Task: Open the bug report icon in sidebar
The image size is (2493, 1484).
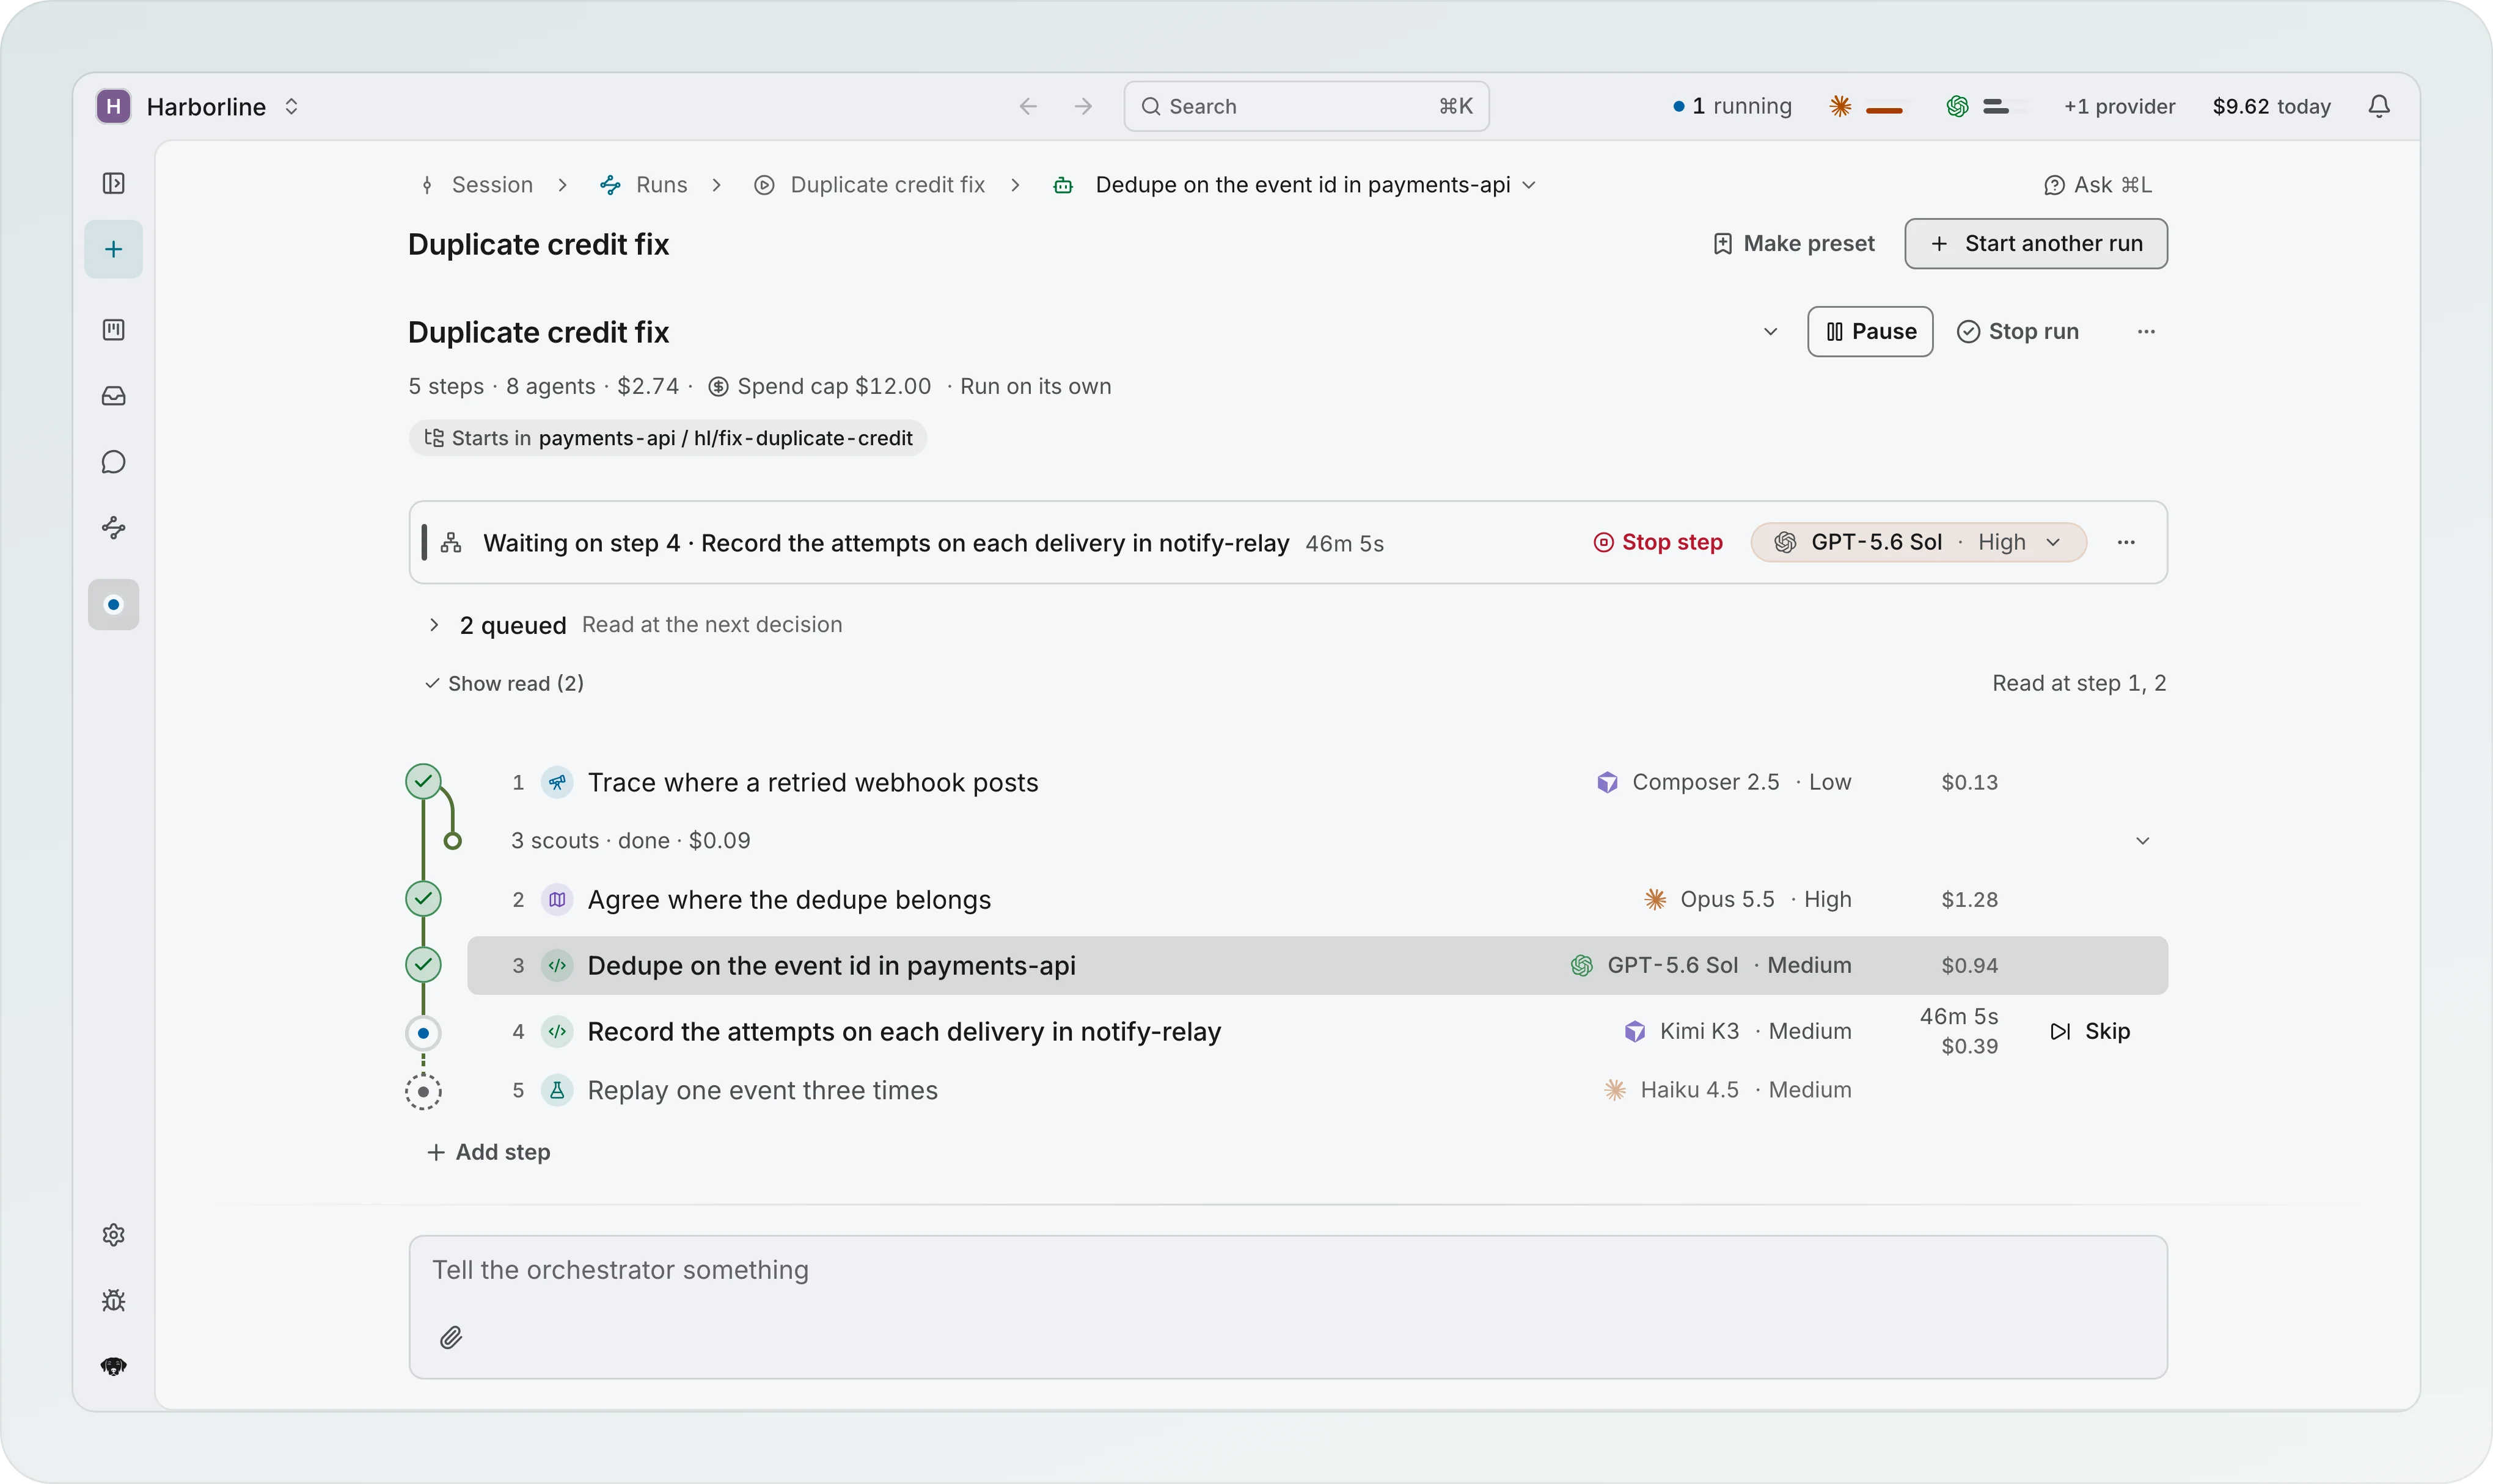Action: (113, 1301)
